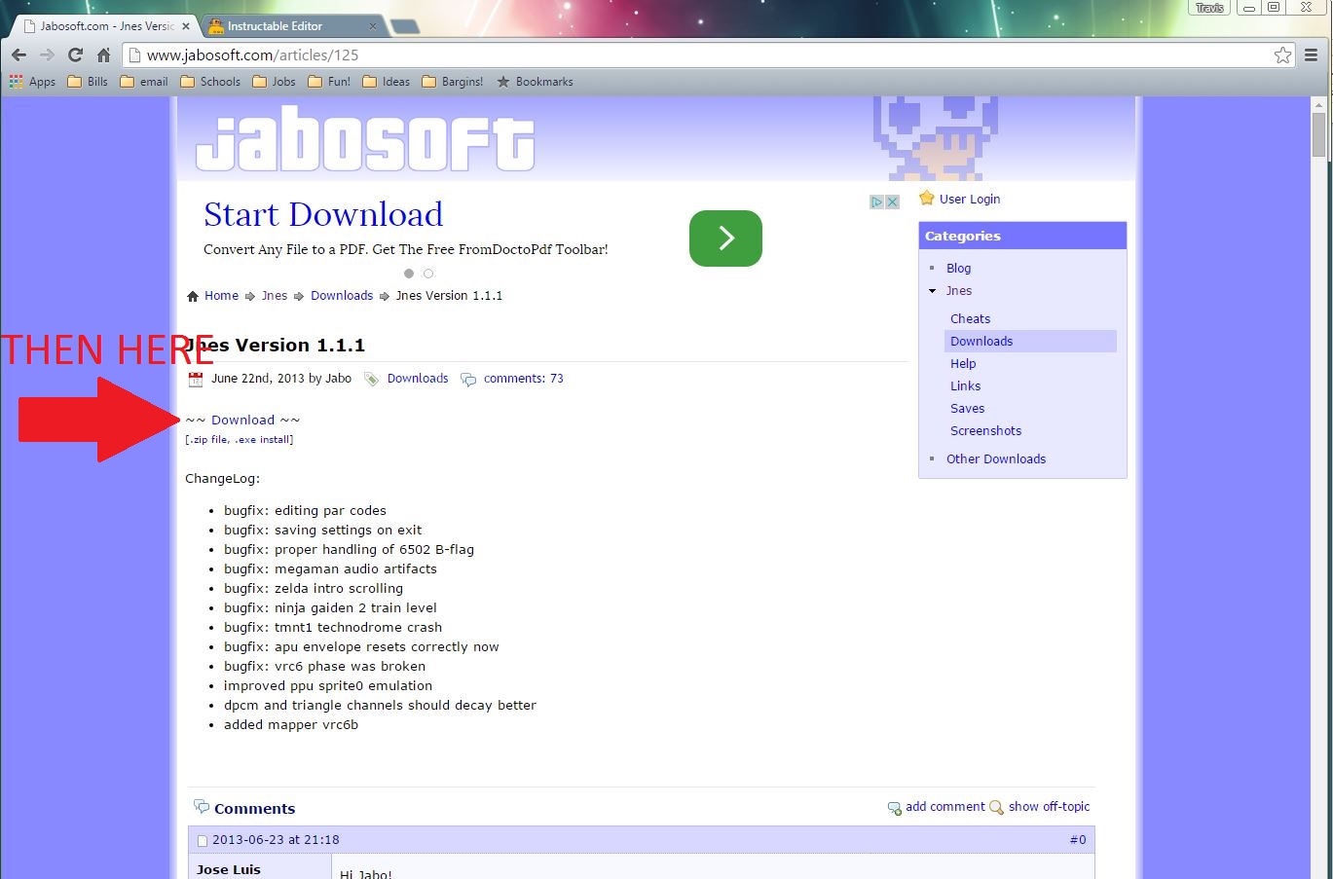Click the browser forward arrow
The image size is (1333, 879).
47,55
